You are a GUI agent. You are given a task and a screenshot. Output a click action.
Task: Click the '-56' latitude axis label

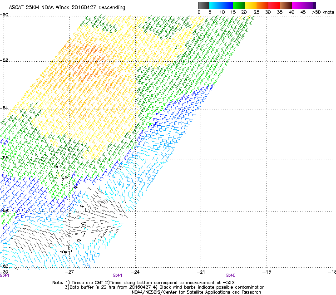click(4, 157)
